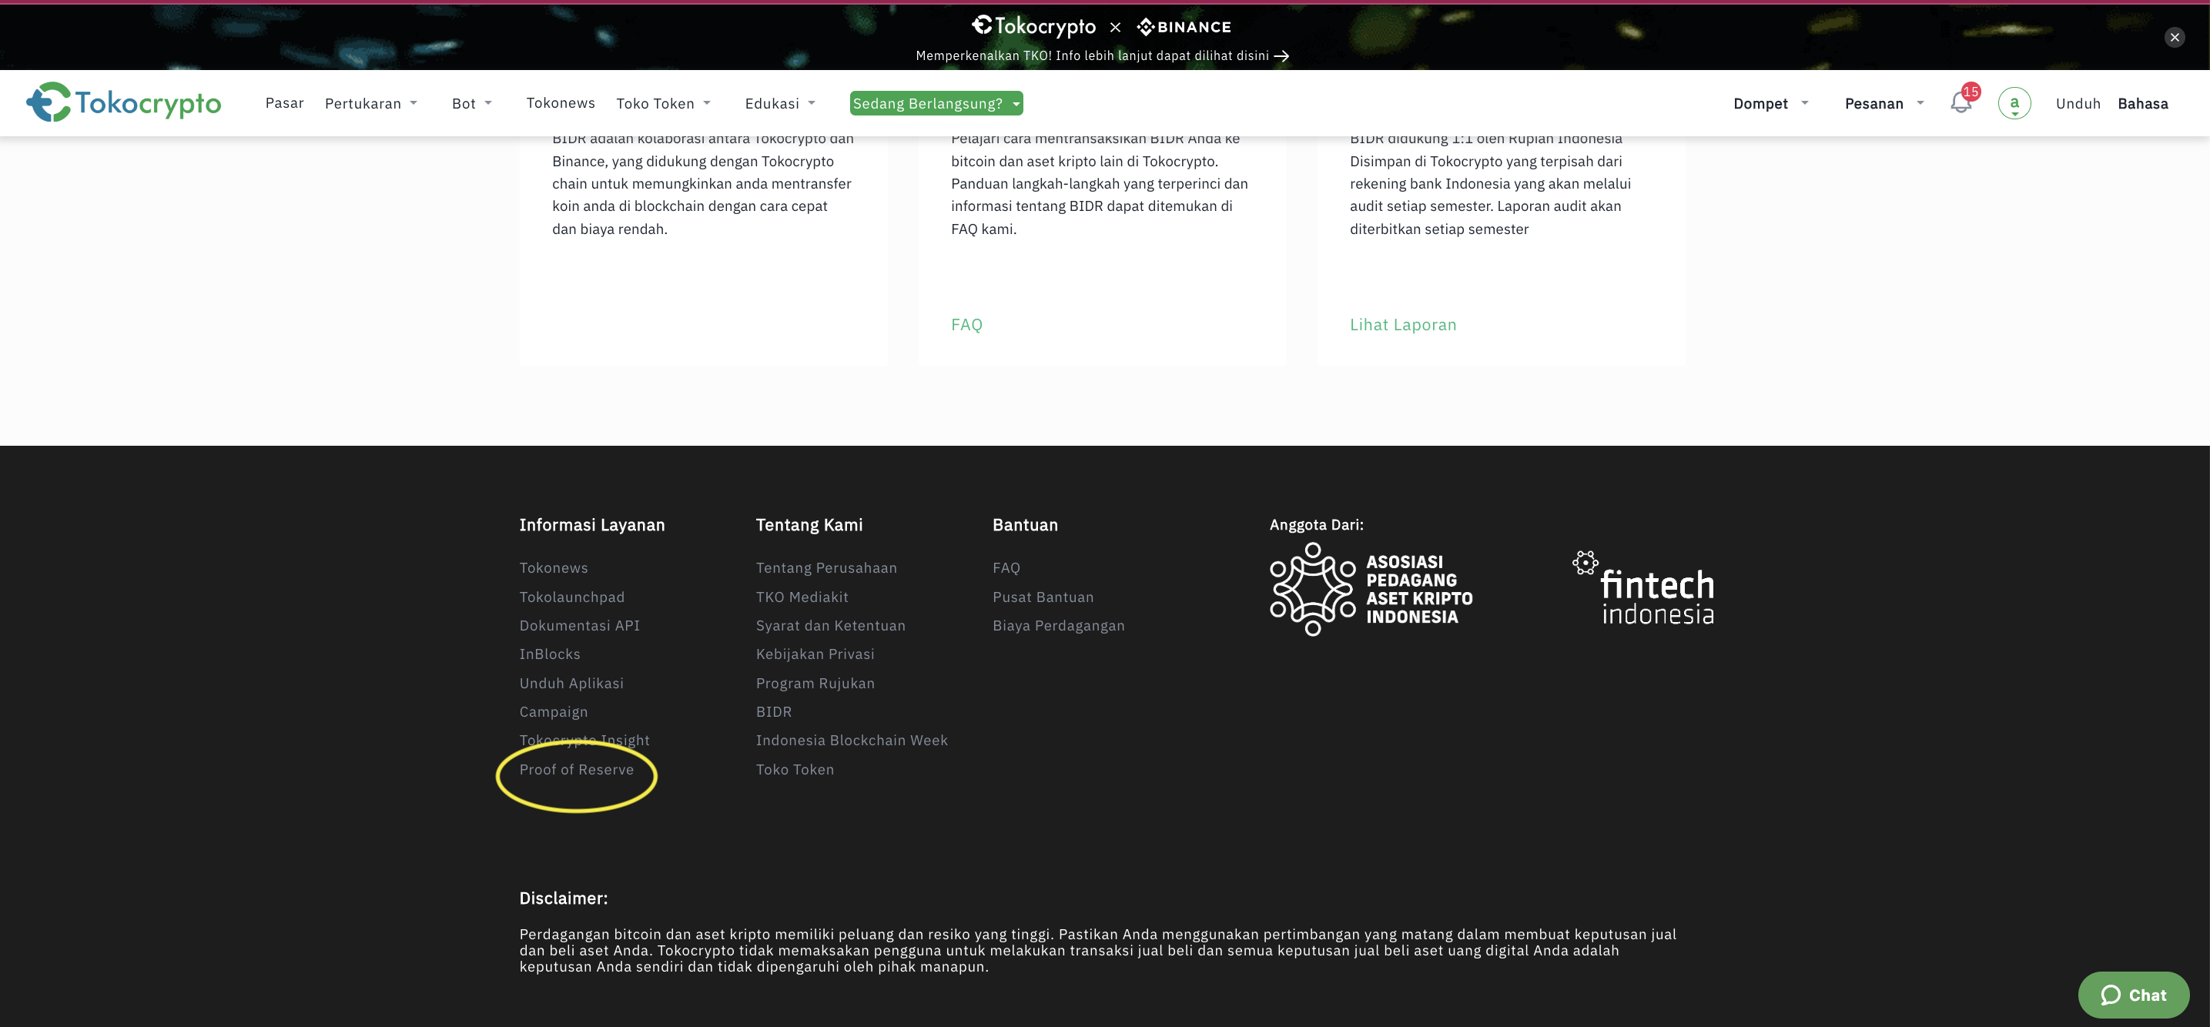Click the Tentang Kami heading
The width and height of the screenshot is (2210, 1027).
click(x=809, y=525)
